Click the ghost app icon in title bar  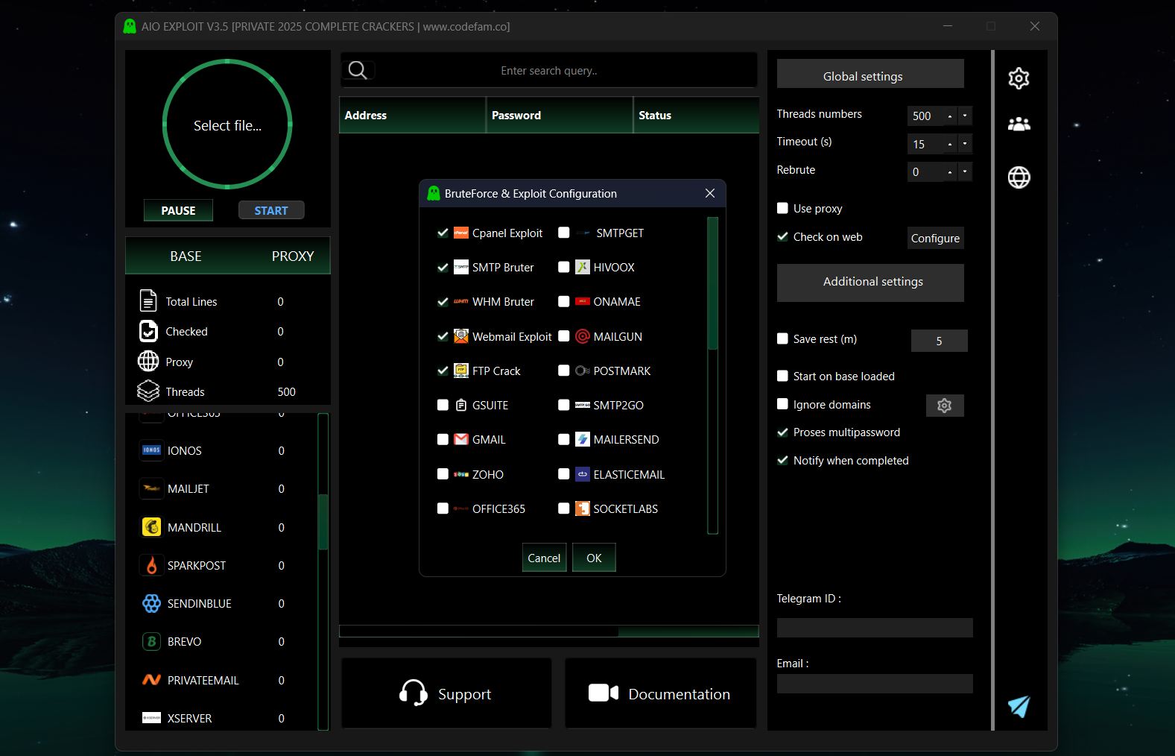click(130, 26)
